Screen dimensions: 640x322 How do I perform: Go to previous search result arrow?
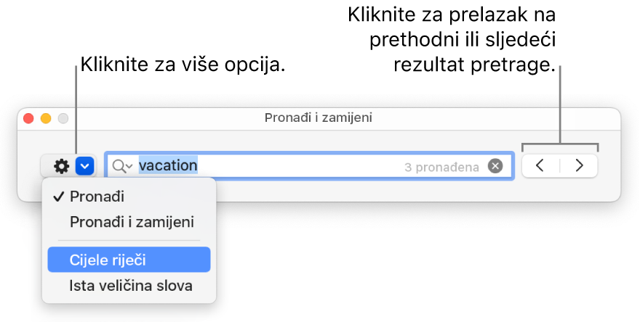pyautogui.click(x=540, y=165)
